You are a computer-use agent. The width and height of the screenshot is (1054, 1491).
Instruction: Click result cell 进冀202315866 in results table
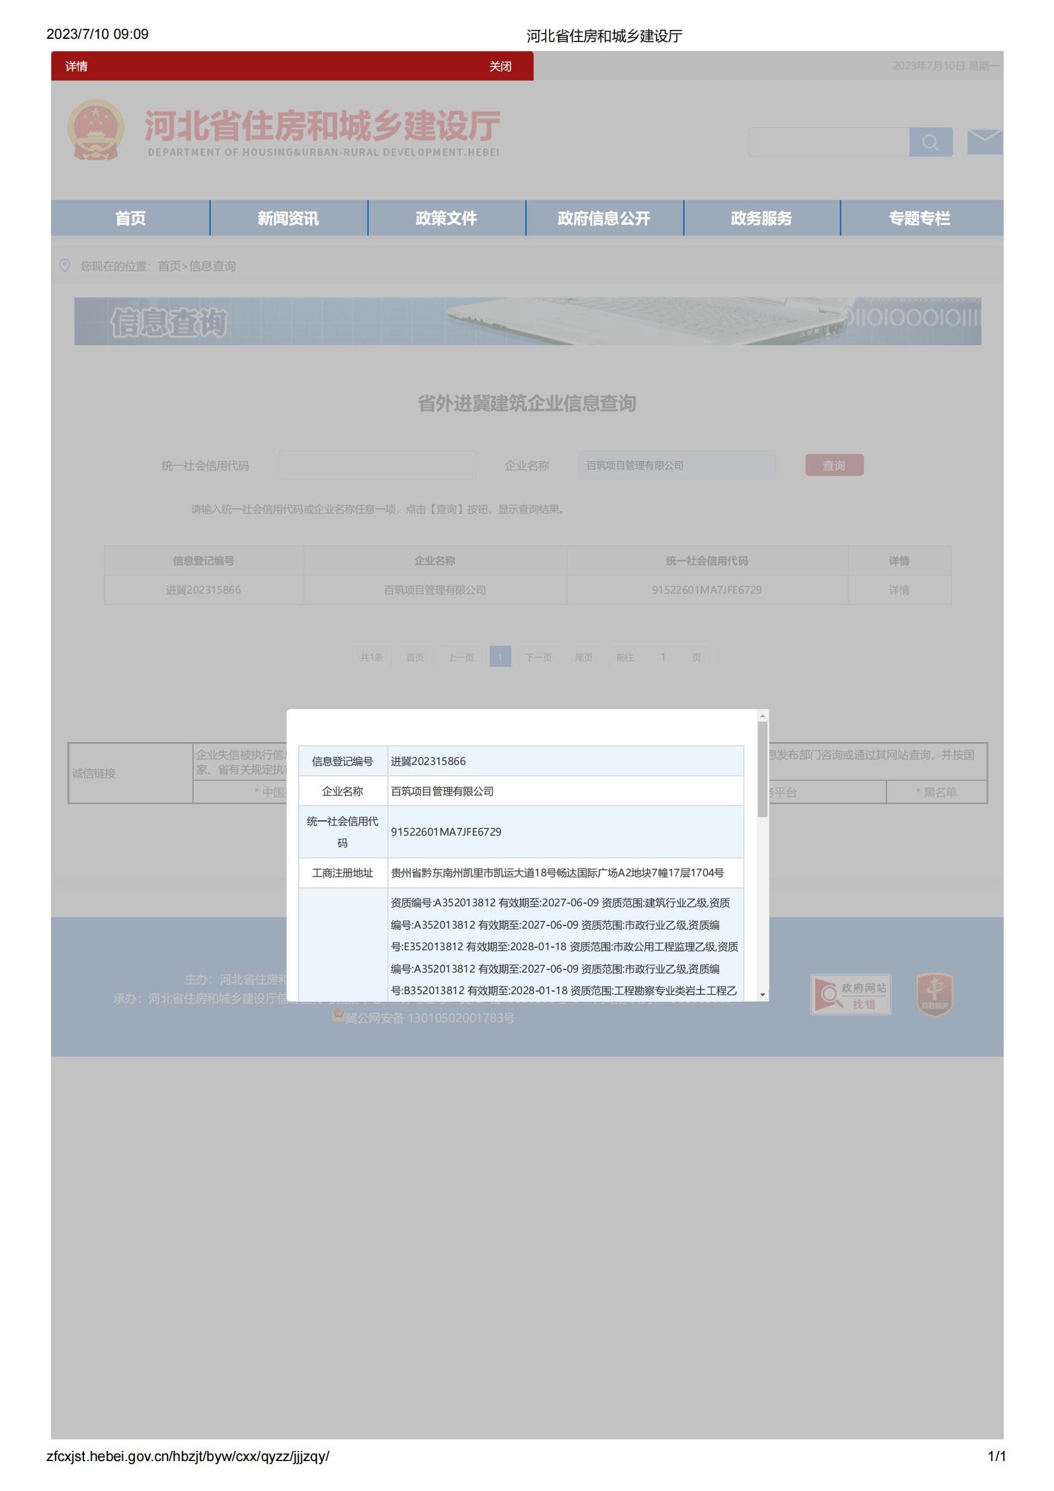pyautogui.click(x=203, y=590)
